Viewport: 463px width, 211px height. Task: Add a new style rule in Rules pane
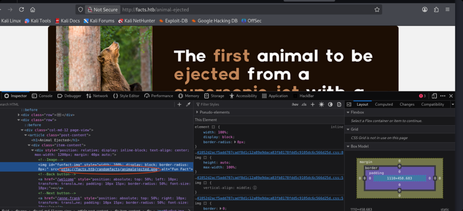point(313,104)
